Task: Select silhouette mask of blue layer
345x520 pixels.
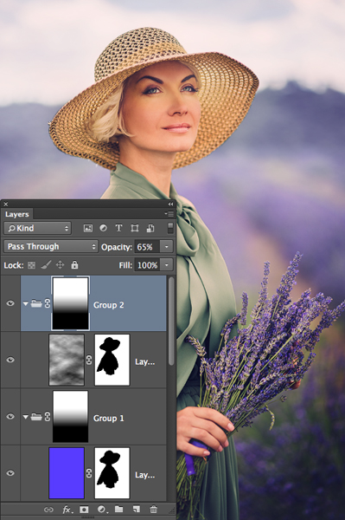Action: tap(112, 473)
